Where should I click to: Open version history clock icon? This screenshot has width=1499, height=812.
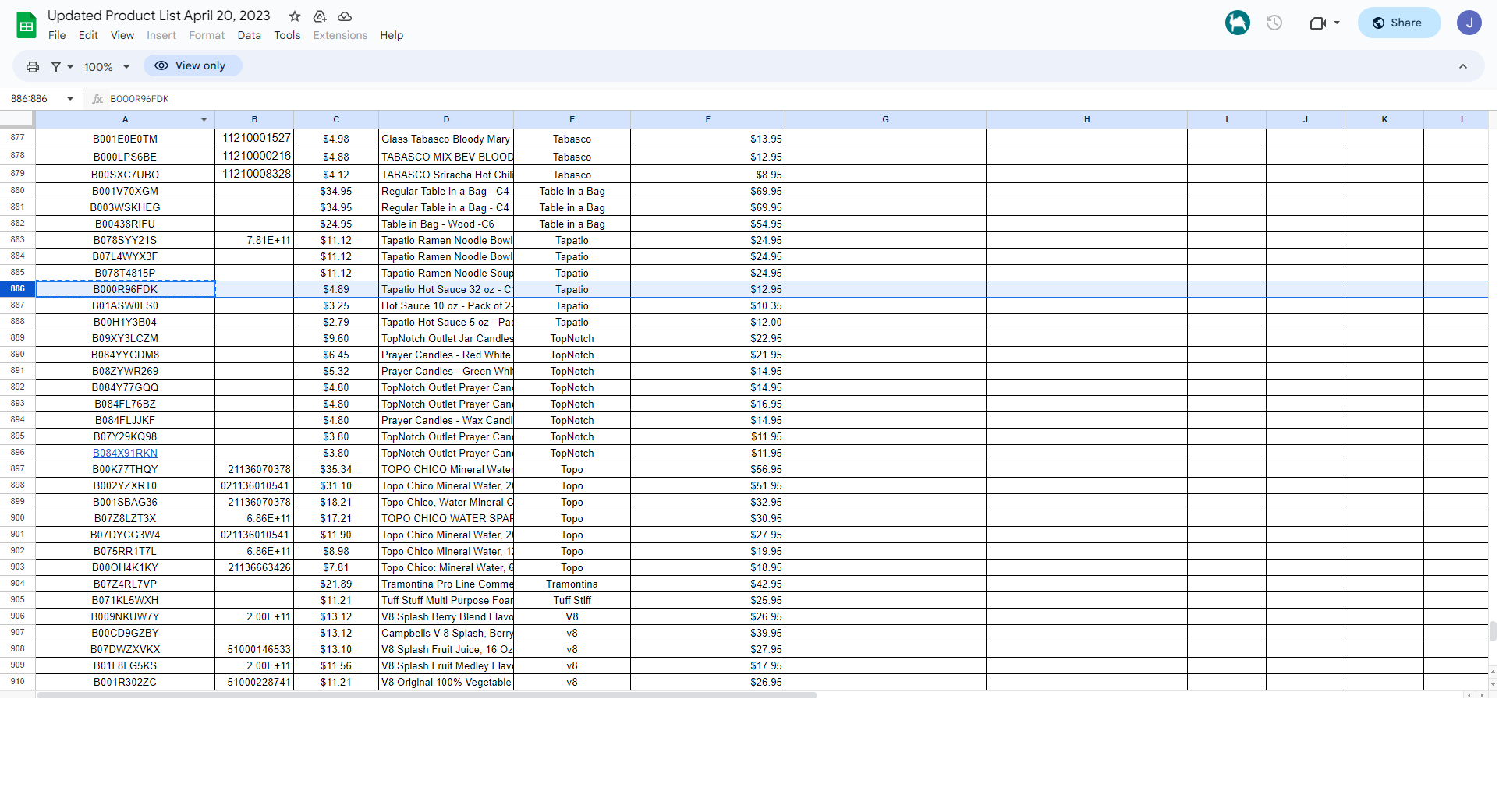point(1274,23)
